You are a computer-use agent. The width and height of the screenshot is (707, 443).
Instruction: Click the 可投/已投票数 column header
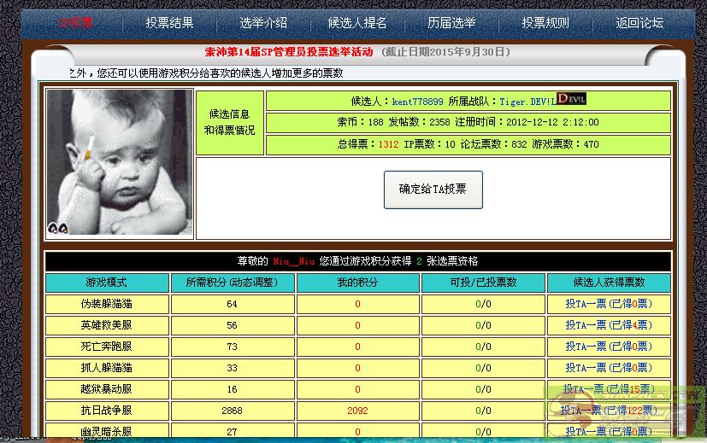click(x=483, y=283)
